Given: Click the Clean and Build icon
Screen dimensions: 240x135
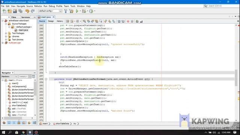Looking at the screenshot, I should tap(71, 11).
